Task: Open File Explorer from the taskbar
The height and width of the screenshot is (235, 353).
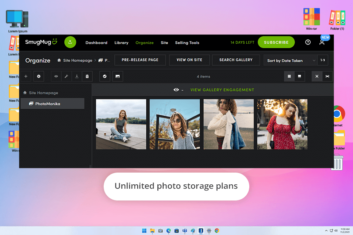Action: point(152,231)
